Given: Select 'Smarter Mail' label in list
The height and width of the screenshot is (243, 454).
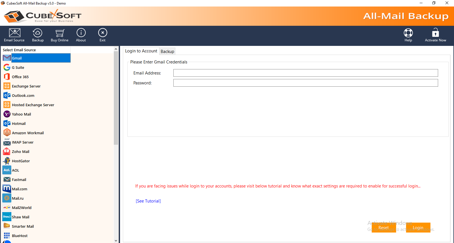Looking at the screenshot, I should [23, 227].
